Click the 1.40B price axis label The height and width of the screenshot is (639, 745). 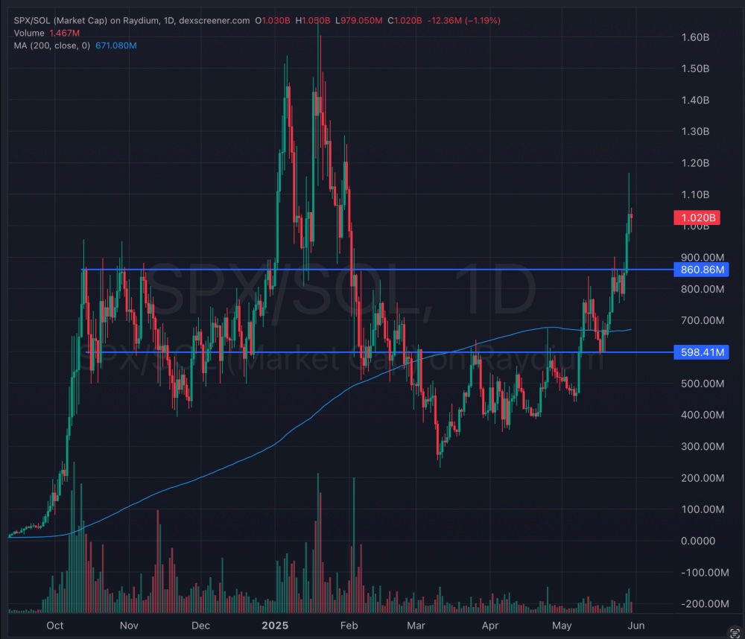695,100
